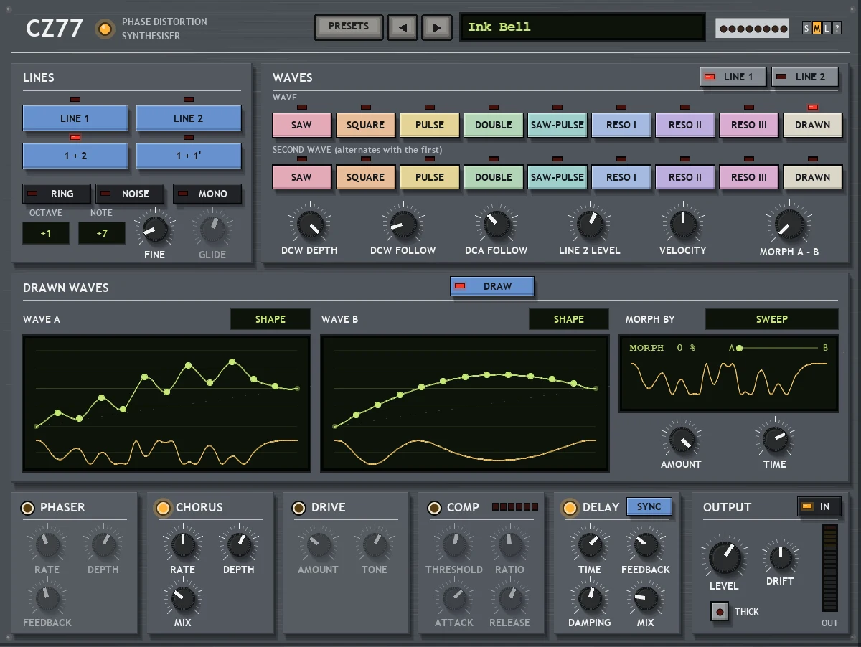Screen dimensions: 861x647
Task: Click the DCW DEPTH knob
Action: (x=310, y=225)
